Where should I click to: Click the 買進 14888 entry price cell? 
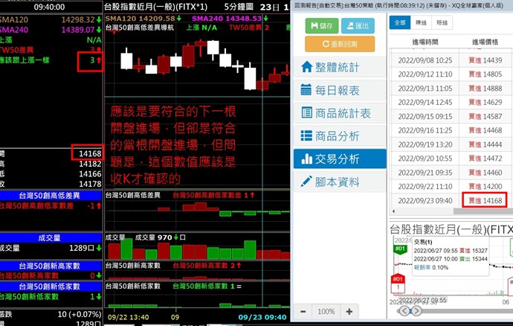(x=485, y=89)
